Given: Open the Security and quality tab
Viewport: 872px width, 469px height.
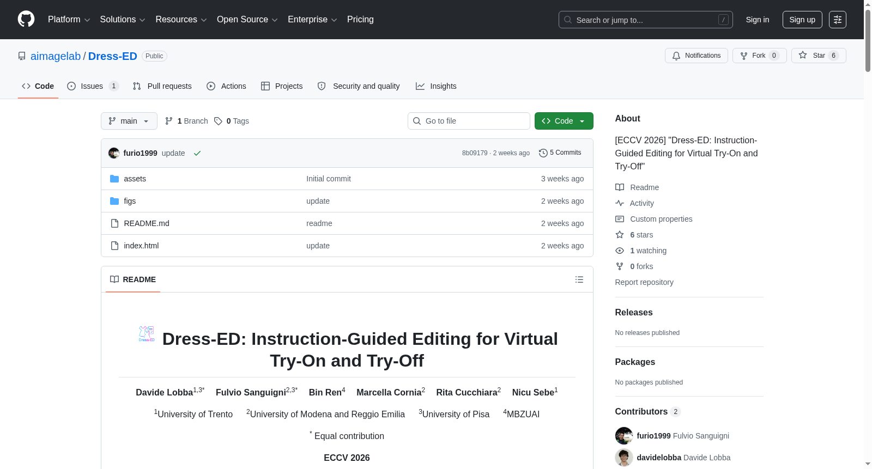Looking at the screenshot, I should (359, 86).
